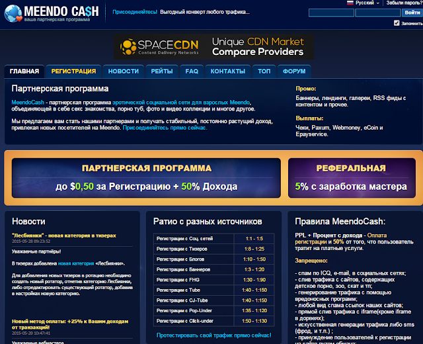The height and width of the screenshot is (344, 423).
Task: Click the Присоединяйтесь! header link
Action: [135, 12]
